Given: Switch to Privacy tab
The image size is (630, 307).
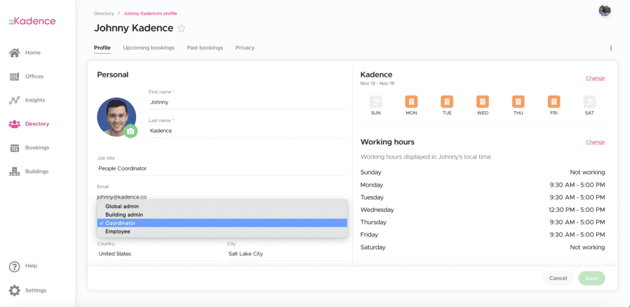Looking at the screenshot, I should point(245,48).
